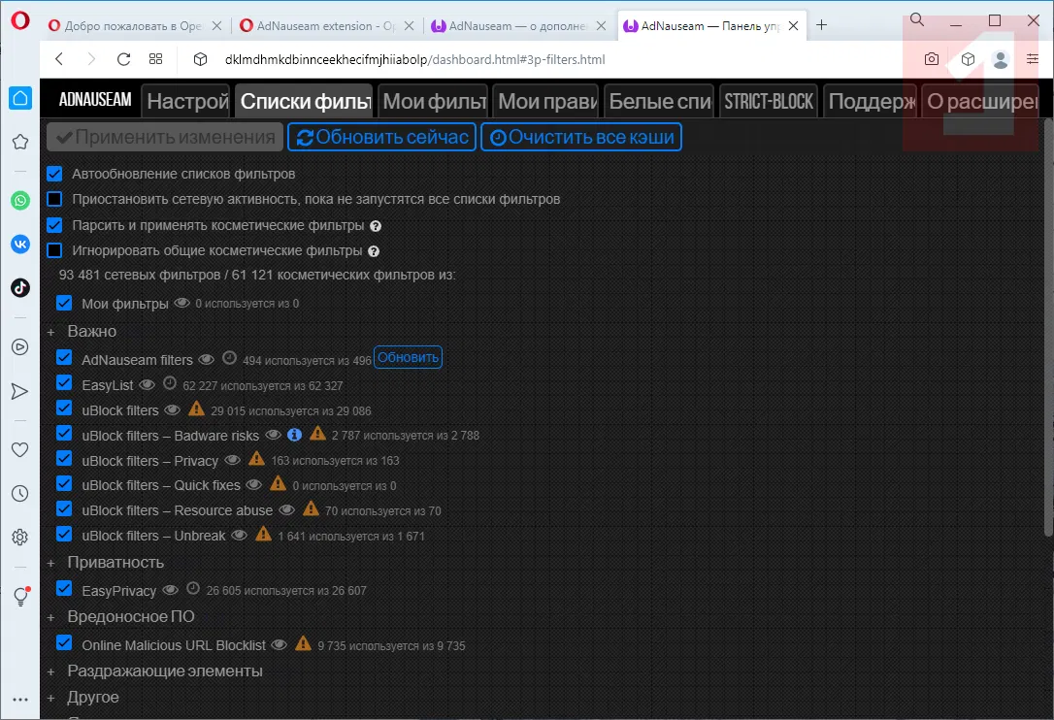The width and height of the screenshot is (1054, 720).
Task: Click Применить изменения button
Action: pos(165,137)
